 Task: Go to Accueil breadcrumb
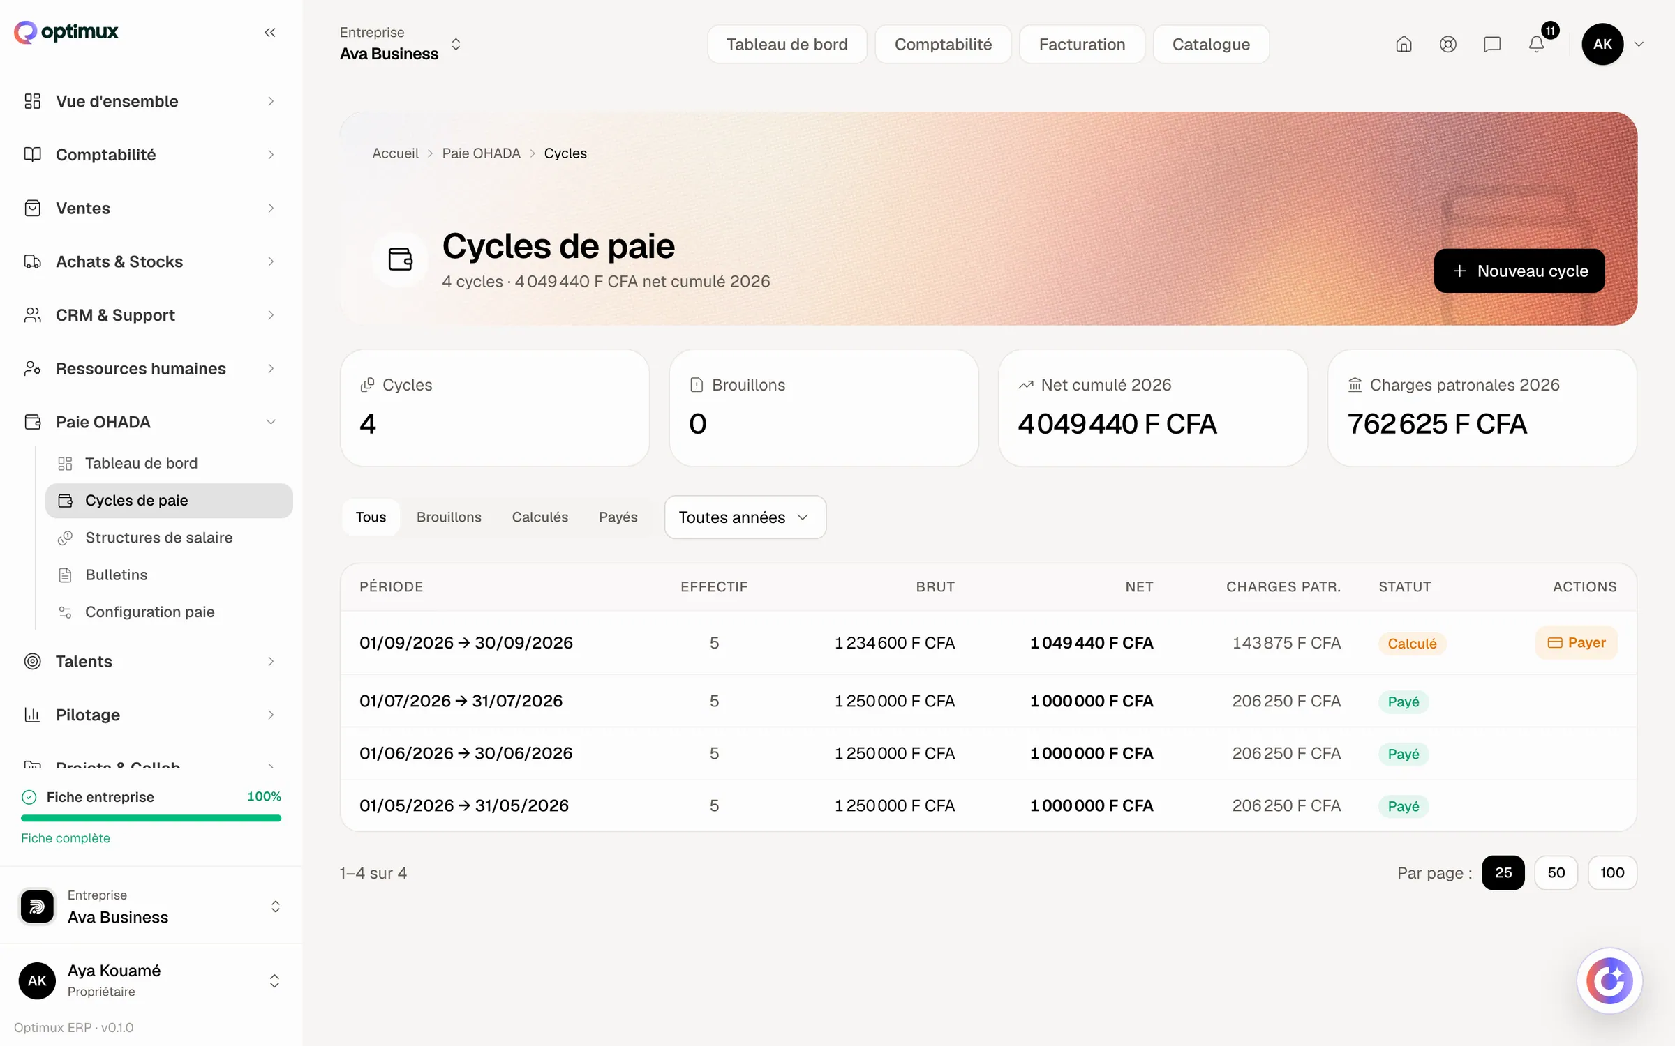(x=395, y=153)
